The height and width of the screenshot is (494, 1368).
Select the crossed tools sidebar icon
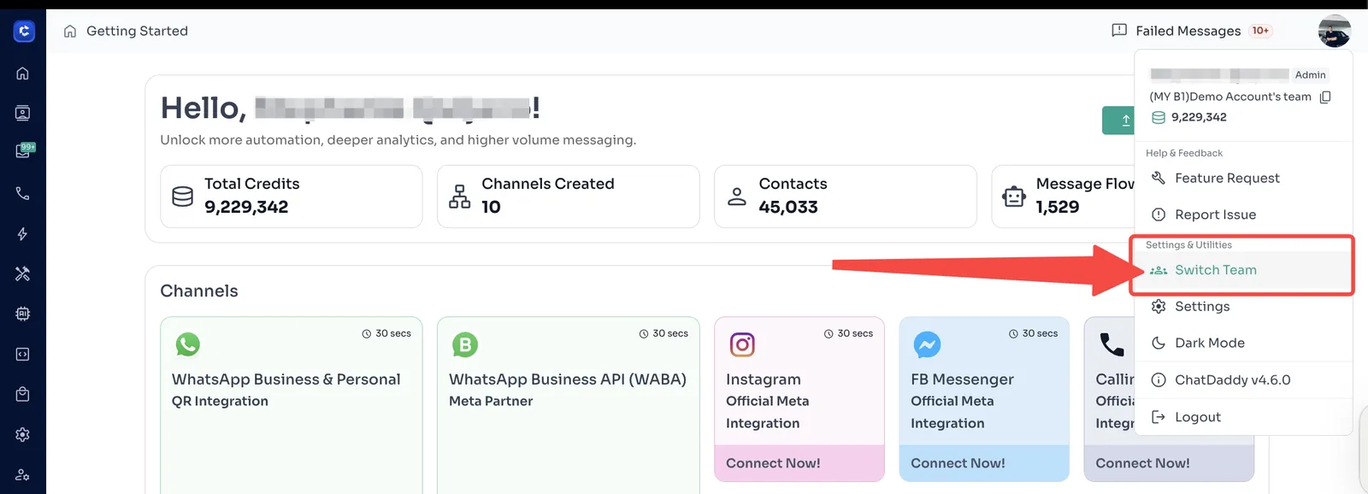pos(23,273)
